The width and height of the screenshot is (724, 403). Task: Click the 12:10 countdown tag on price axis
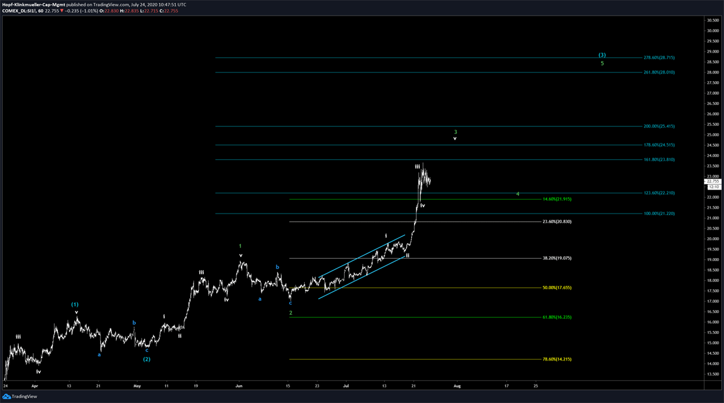click(x=713, y=187)
